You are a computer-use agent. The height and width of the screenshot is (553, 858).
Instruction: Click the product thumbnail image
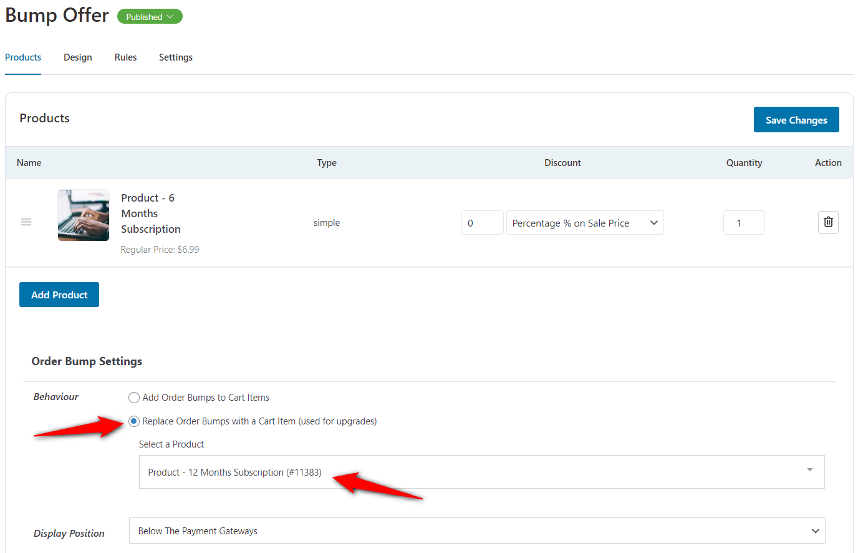tap(84, 215)
